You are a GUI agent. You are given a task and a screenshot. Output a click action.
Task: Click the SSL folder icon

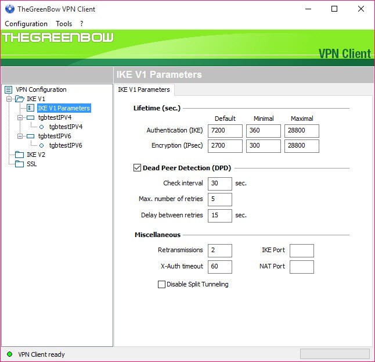19,164
